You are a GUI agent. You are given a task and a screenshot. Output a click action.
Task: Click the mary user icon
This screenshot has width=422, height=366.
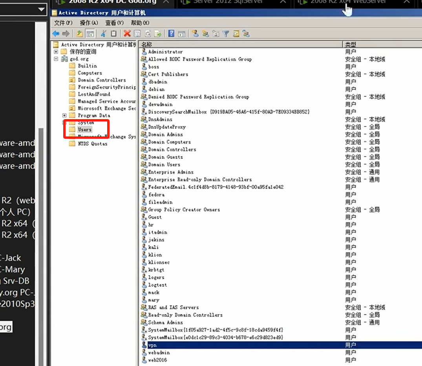click(144, 300)
